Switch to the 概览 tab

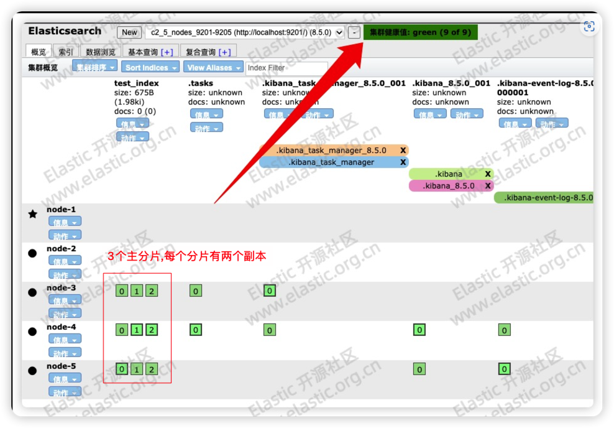pos(39,52)
